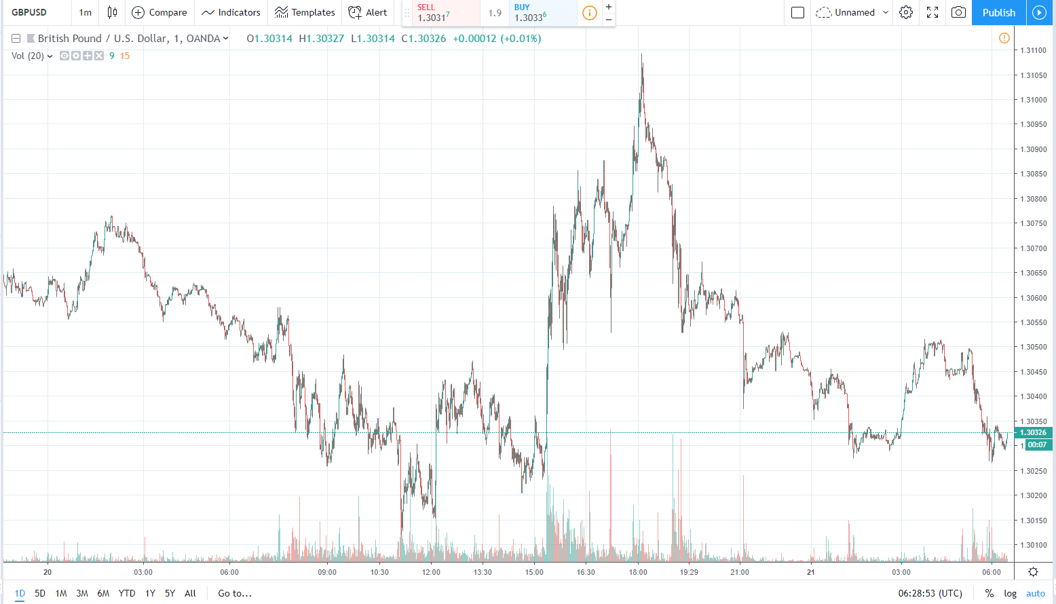
Task: Click the current price label 1.30326
Action: pos(1033,432)
